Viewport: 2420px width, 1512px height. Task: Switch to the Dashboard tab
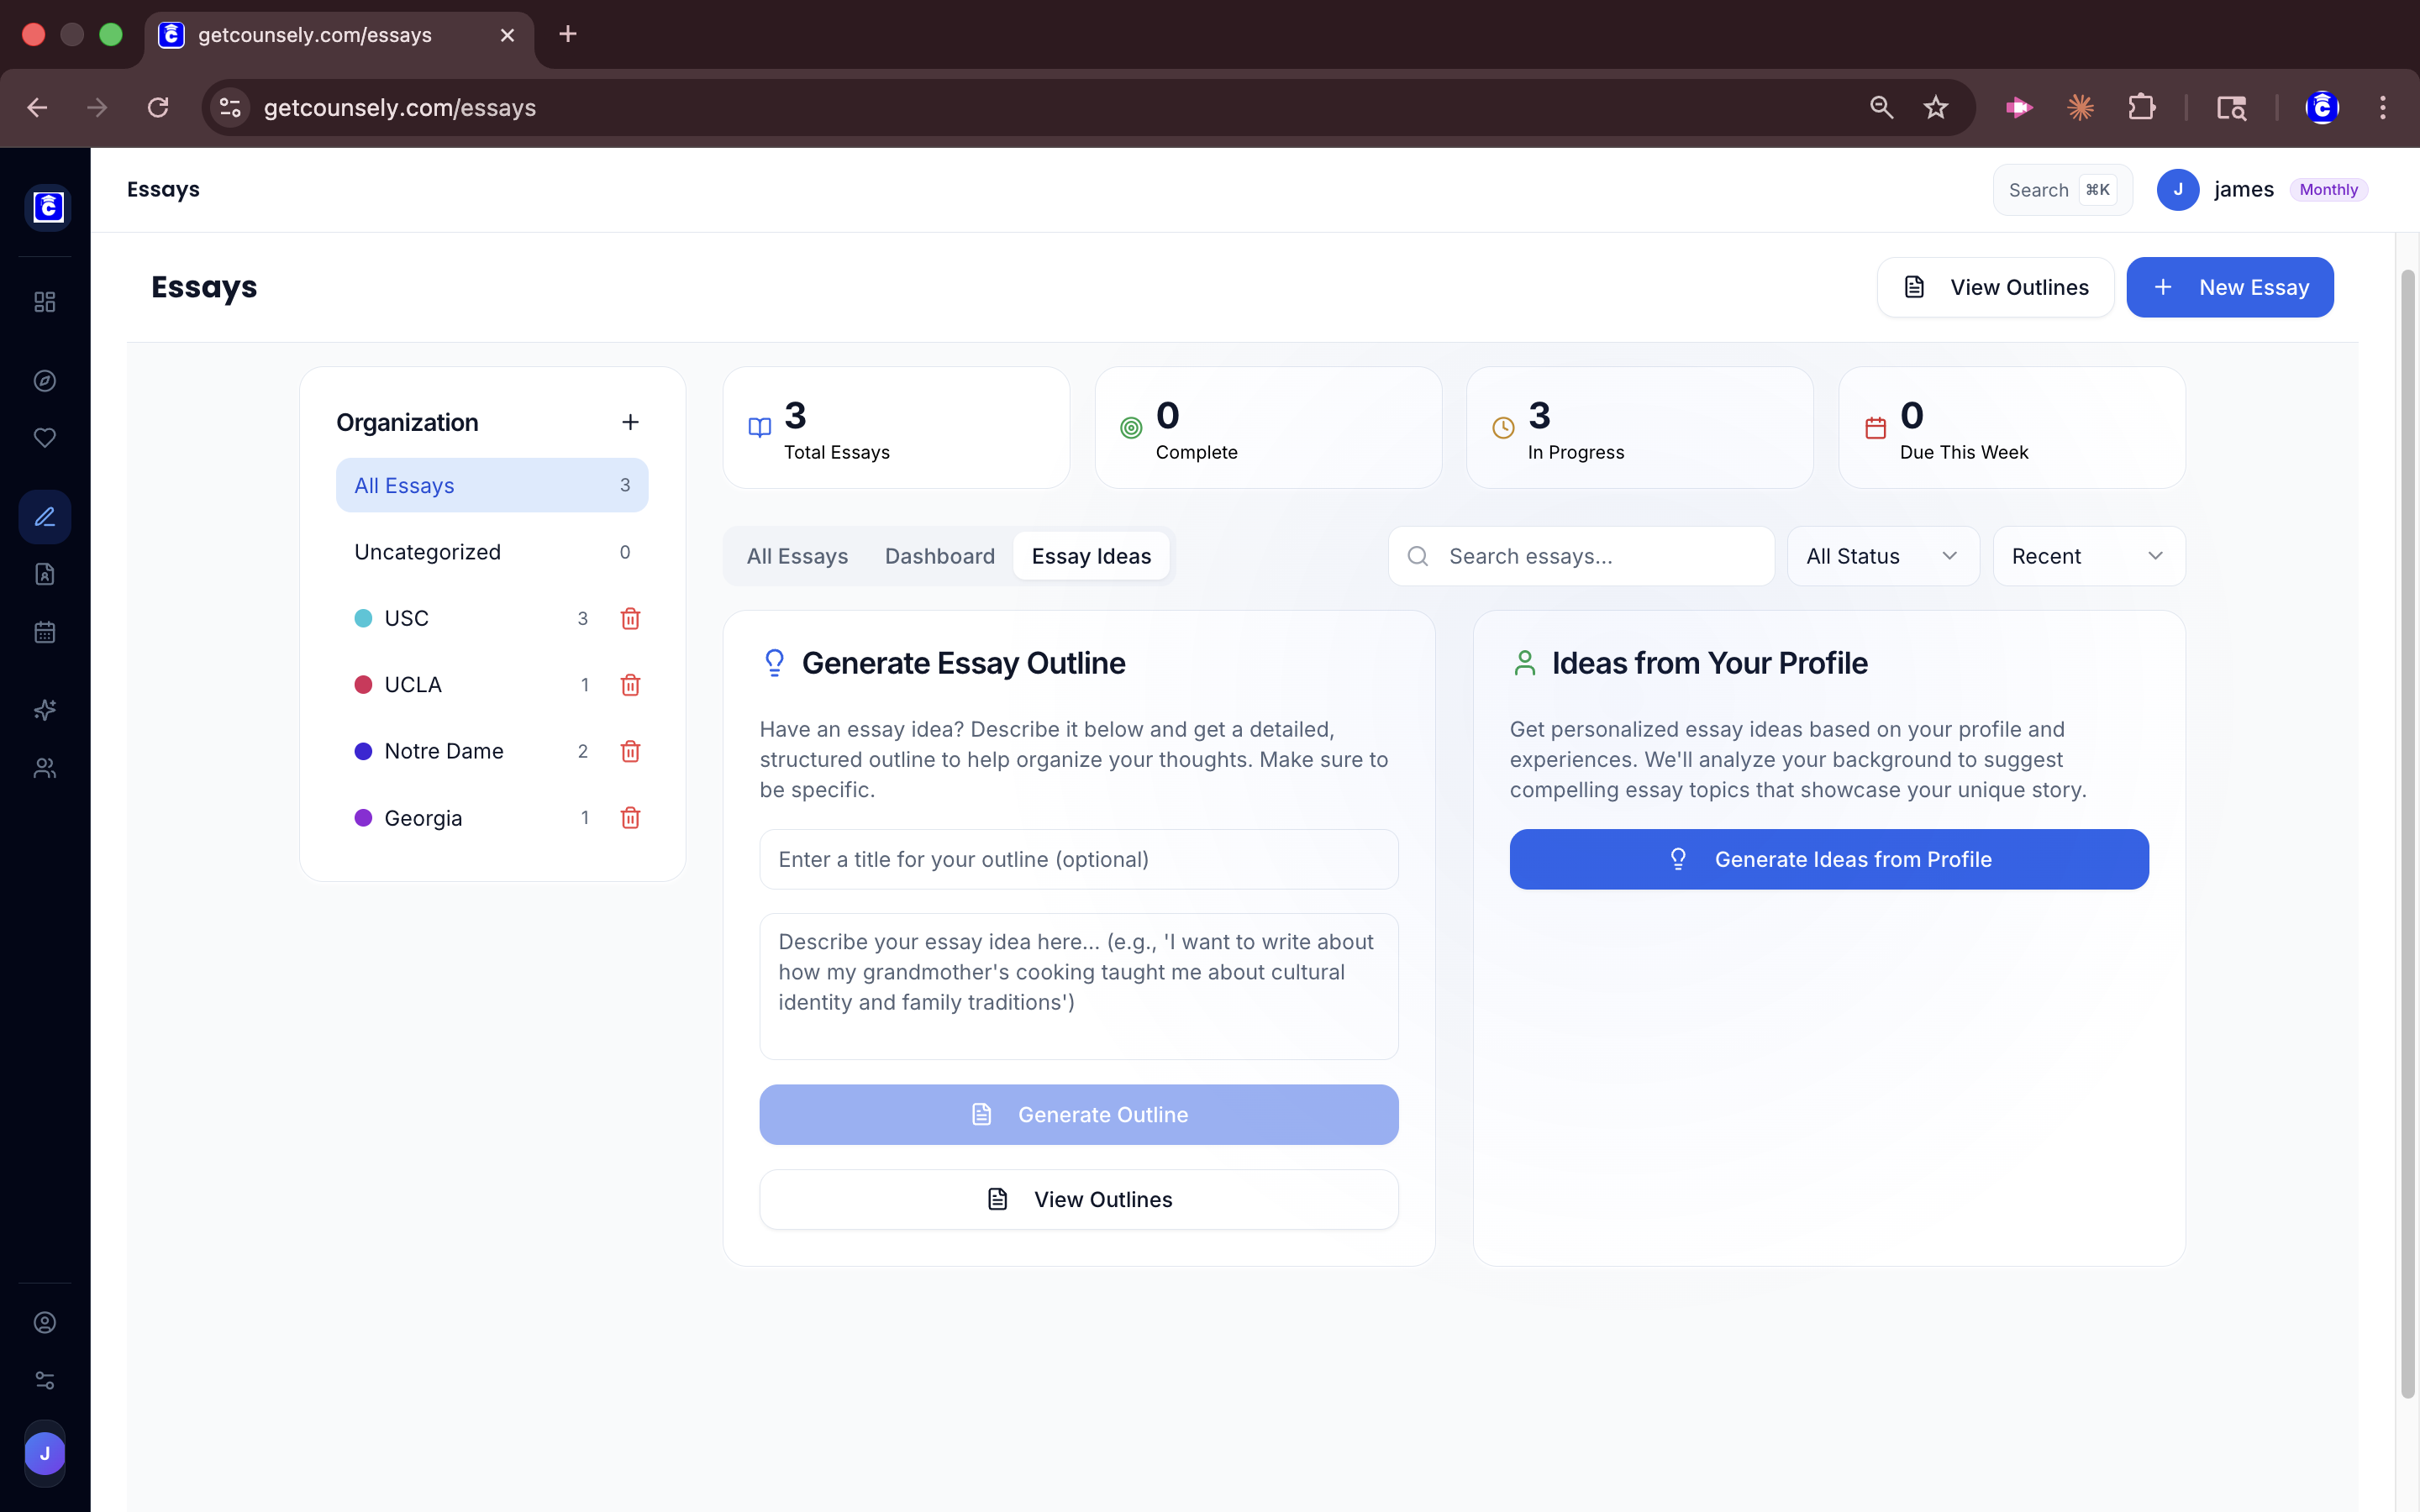938,556
